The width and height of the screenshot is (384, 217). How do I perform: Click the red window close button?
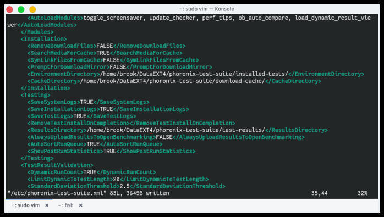9,9
